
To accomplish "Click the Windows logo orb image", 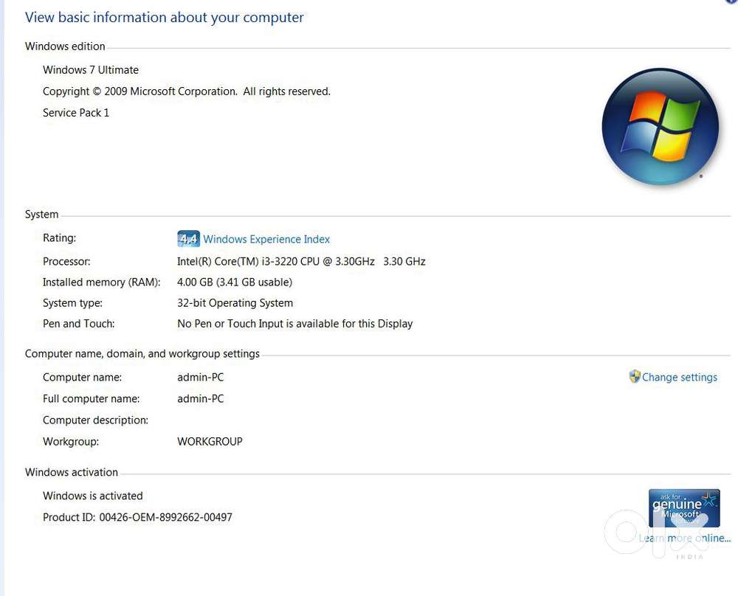I will [x=660, y=127].
